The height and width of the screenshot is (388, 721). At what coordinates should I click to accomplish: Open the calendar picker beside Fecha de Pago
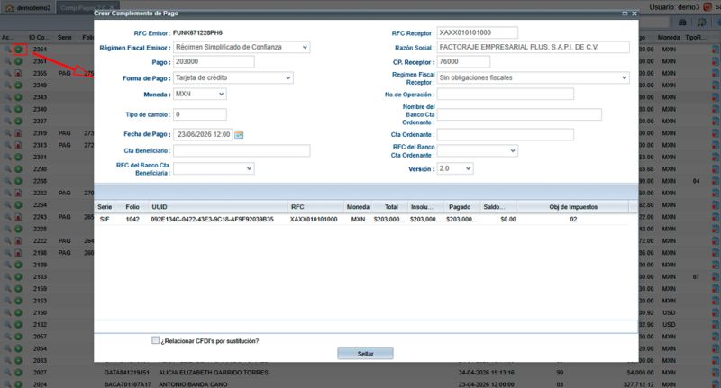click(x=239, y=134)
